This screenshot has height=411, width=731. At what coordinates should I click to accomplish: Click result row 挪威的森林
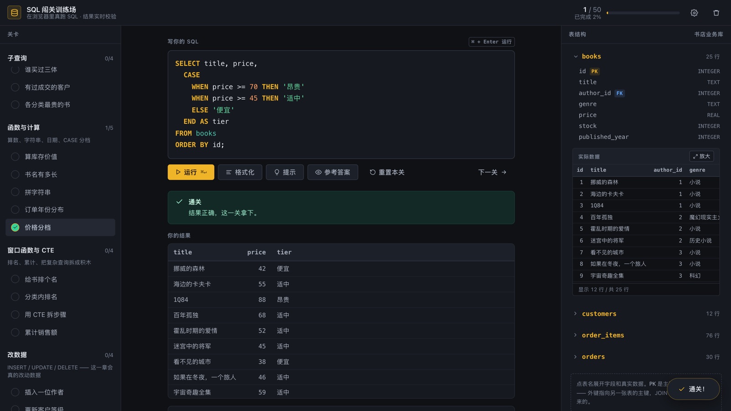[x=341, y=269]
